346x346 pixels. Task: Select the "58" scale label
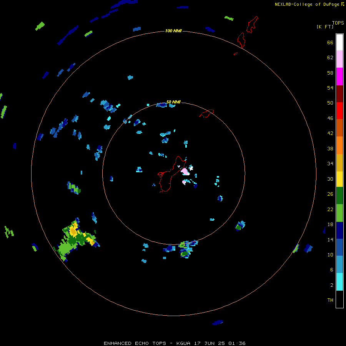click(330, 73)
